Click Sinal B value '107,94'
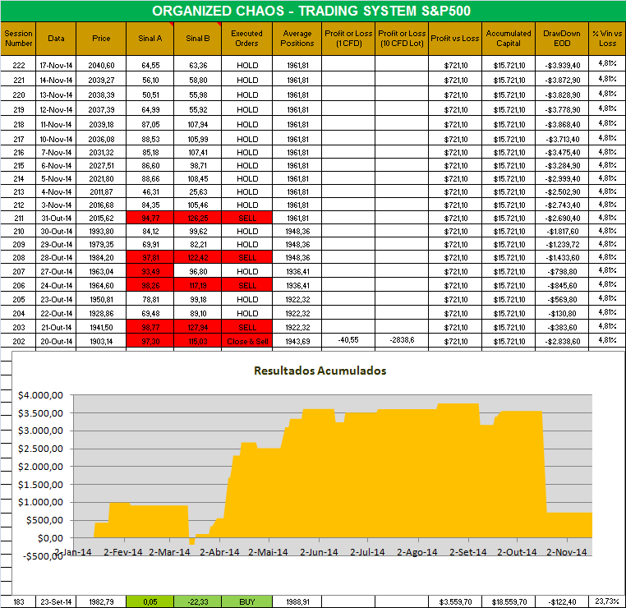The height and width of the screenshot is (608, 626). [198, 124]
